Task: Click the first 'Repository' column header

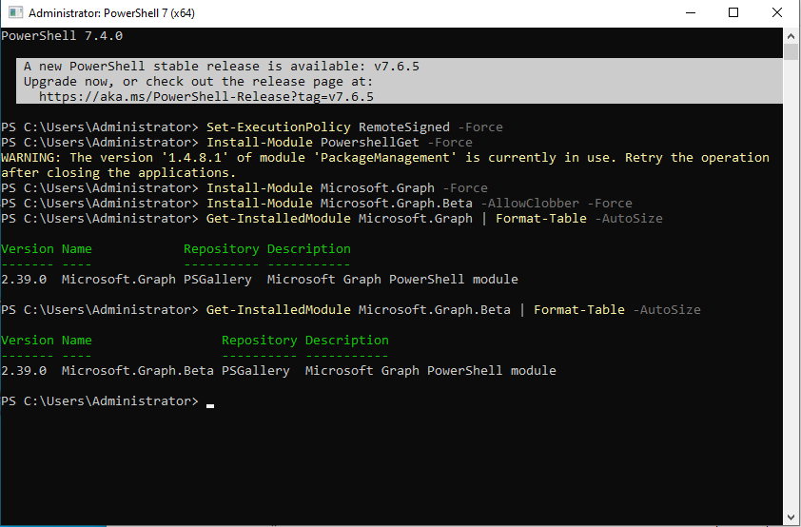Action: pos(222,248)
